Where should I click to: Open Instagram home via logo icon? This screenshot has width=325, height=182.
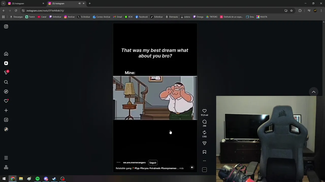pos(6,27)
